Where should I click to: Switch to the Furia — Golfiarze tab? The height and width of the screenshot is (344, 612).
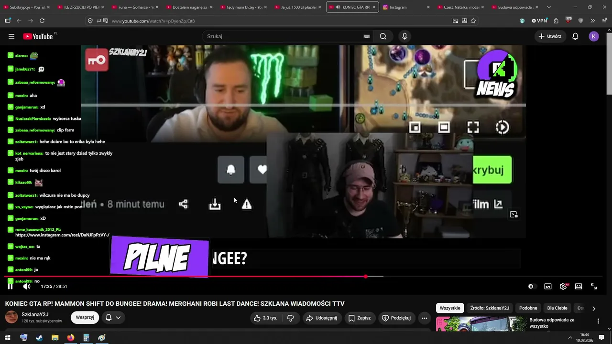[x=136, y=7]
